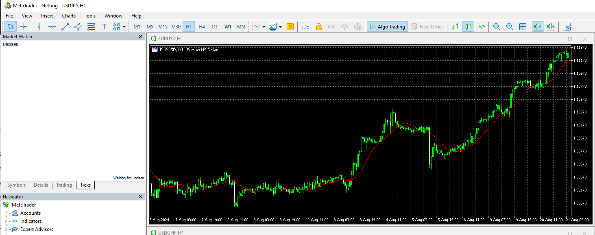Select USDSEK in Market Watch
This screenshot has width=595, height=235.
click(x=11, y=44)
